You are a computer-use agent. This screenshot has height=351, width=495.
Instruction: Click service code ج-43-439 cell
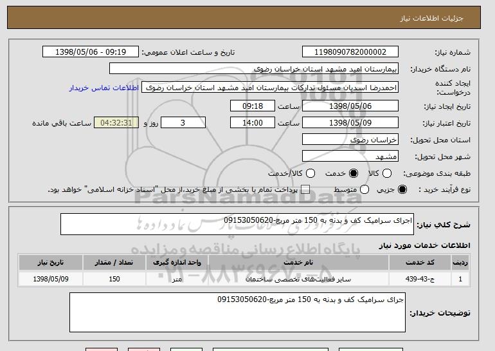click(420, 279)
